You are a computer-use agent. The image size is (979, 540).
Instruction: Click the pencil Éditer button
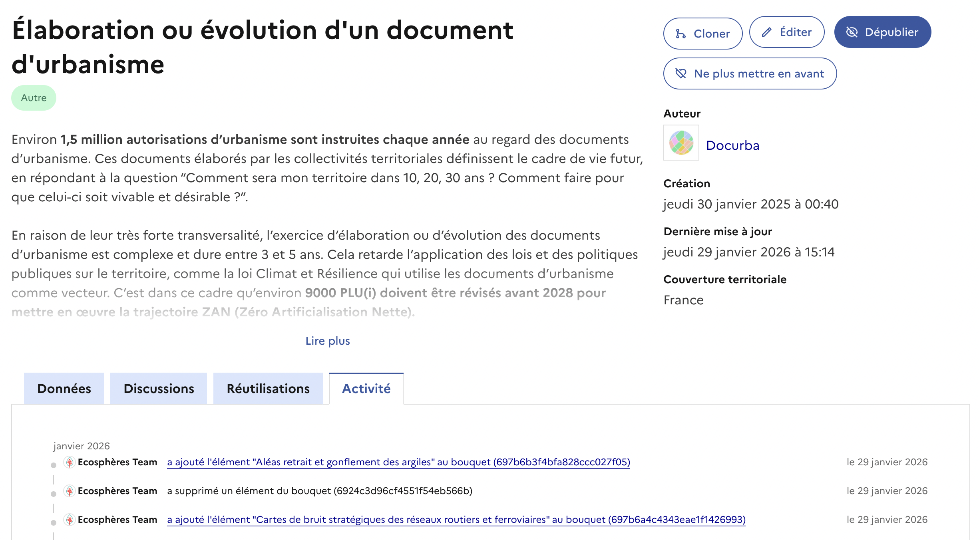[786, 32]
